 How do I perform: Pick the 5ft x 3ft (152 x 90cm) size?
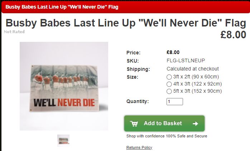(169, 91)
